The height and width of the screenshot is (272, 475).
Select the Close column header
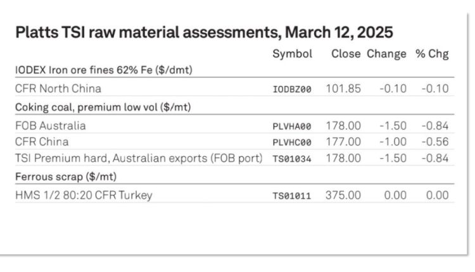[x=346, y=54]
